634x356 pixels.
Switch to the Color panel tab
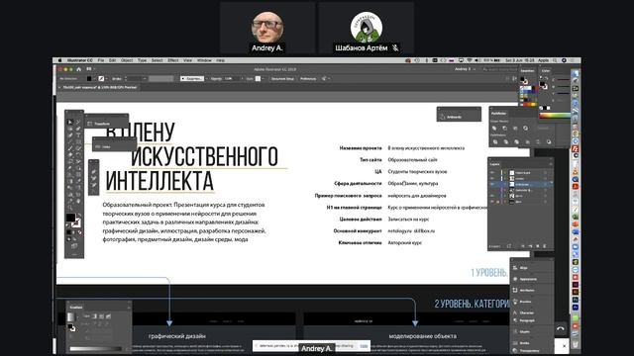[546, 70]
